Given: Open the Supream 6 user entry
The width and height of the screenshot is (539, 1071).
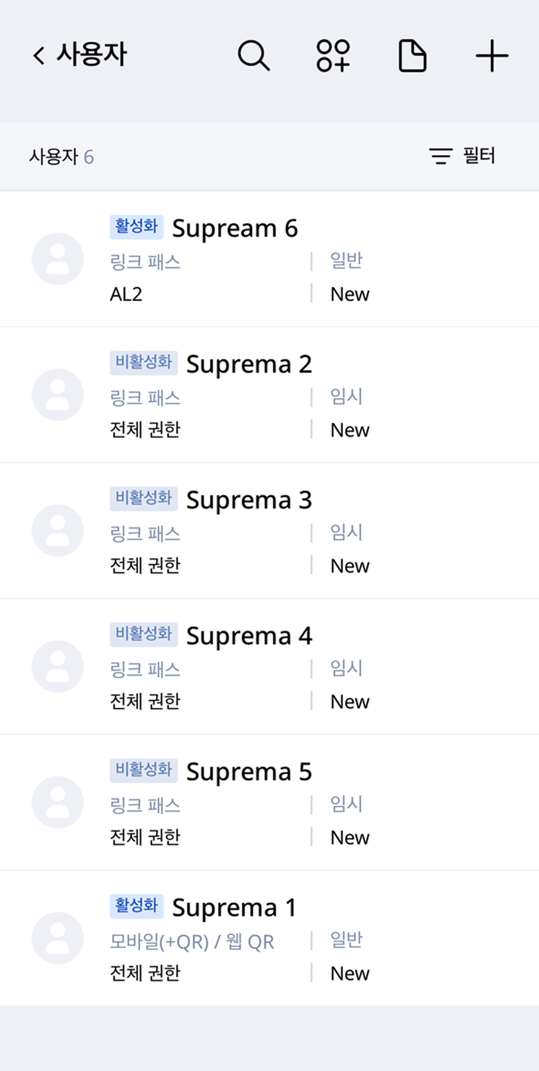Looking at the screenshot, I should [235, 228].
